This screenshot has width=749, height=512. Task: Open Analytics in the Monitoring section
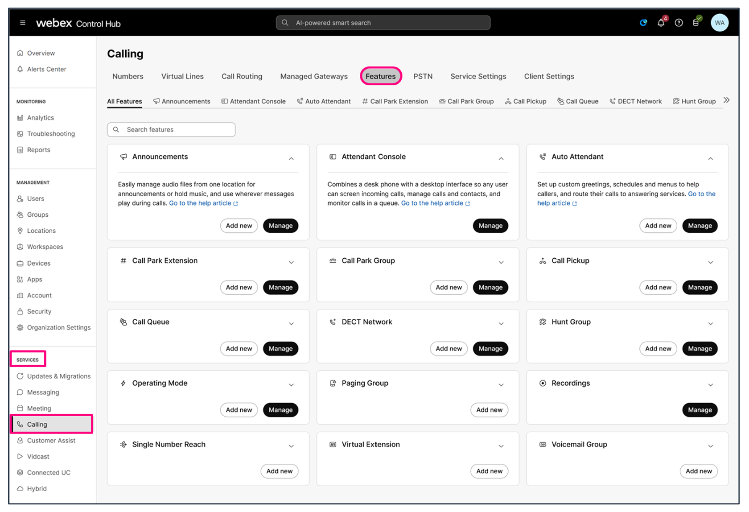tap(41, 118)
